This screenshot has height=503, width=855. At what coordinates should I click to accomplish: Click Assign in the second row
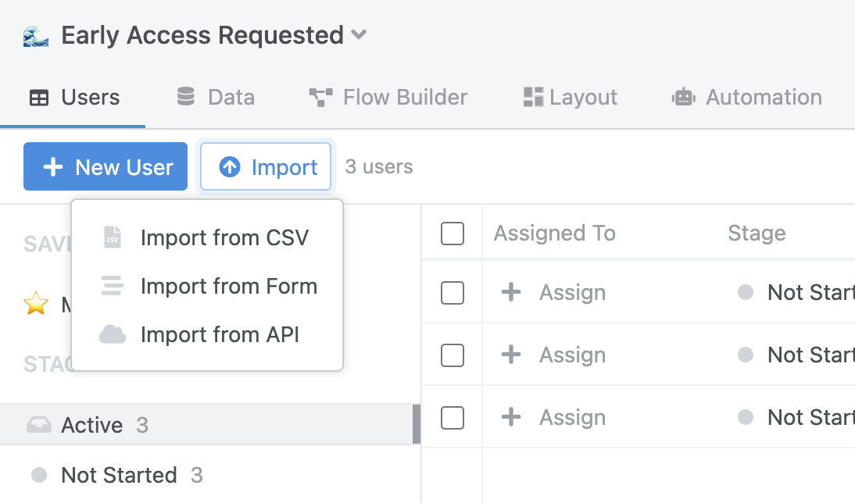tap(553, 355)
